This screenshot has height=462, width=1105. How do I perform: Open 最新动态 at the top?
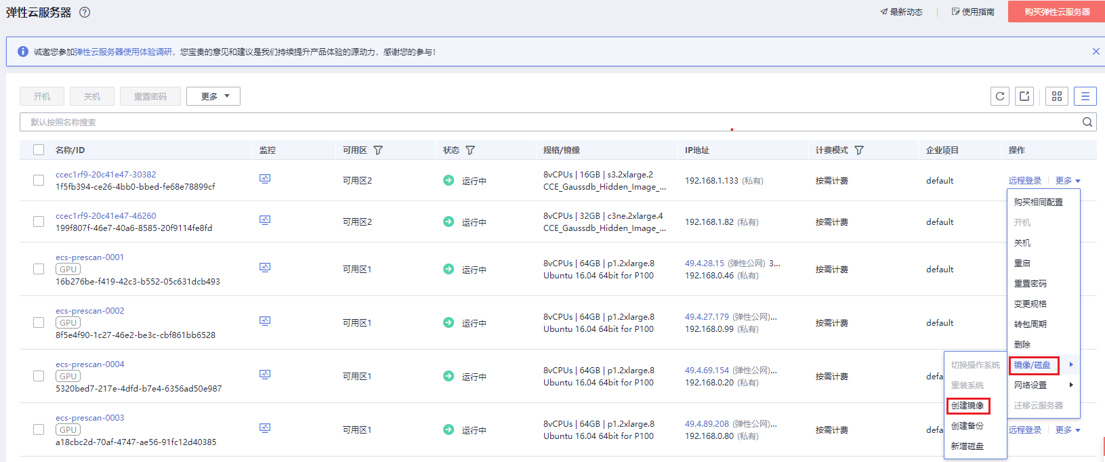click(901, 12)
